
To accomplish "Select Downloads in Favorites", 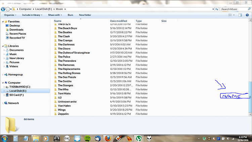I will (x=16, y=30).
